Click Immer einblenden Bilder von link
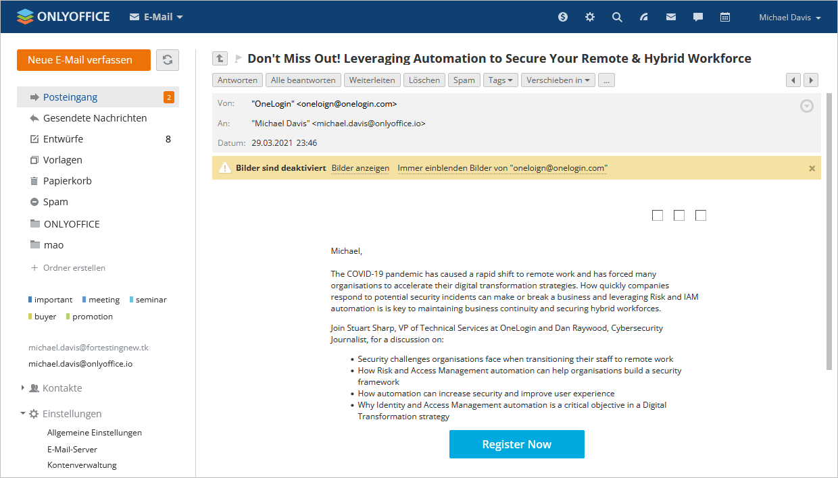Viewport: 838px width, 478px height. point(502,168)
